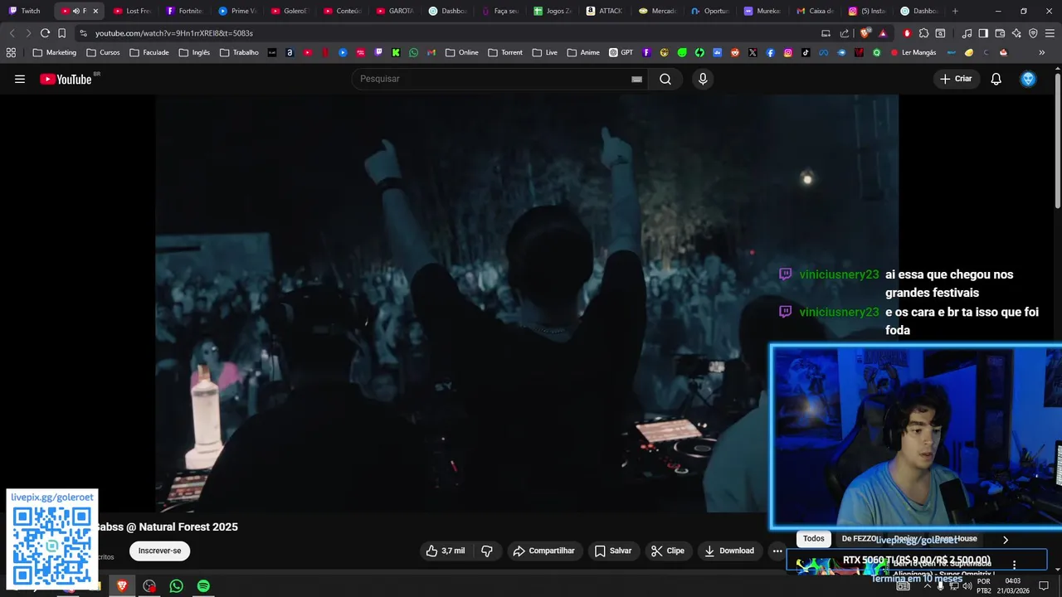Open YouTube notifications bell

click(996, 79)
